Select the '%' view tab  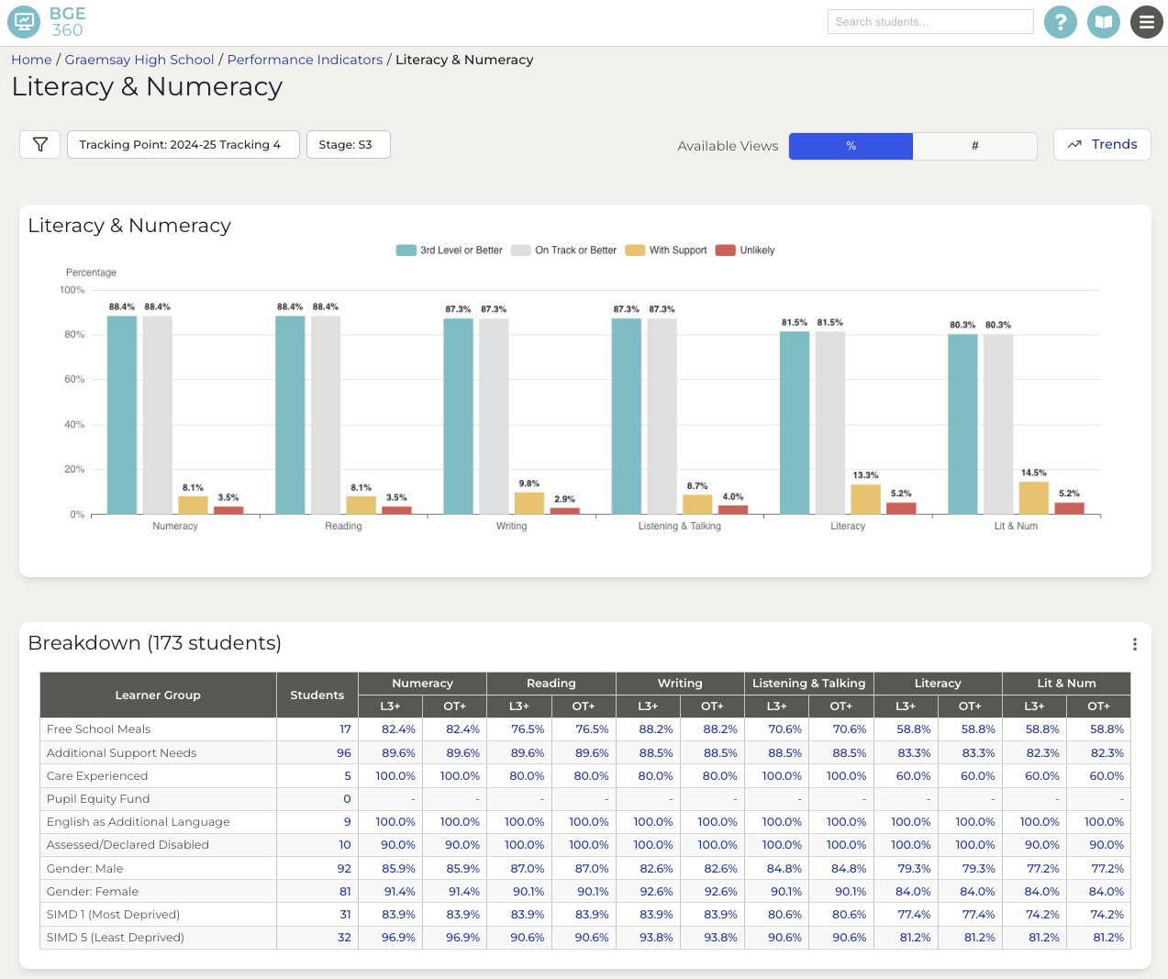click(x=850, y=146)
